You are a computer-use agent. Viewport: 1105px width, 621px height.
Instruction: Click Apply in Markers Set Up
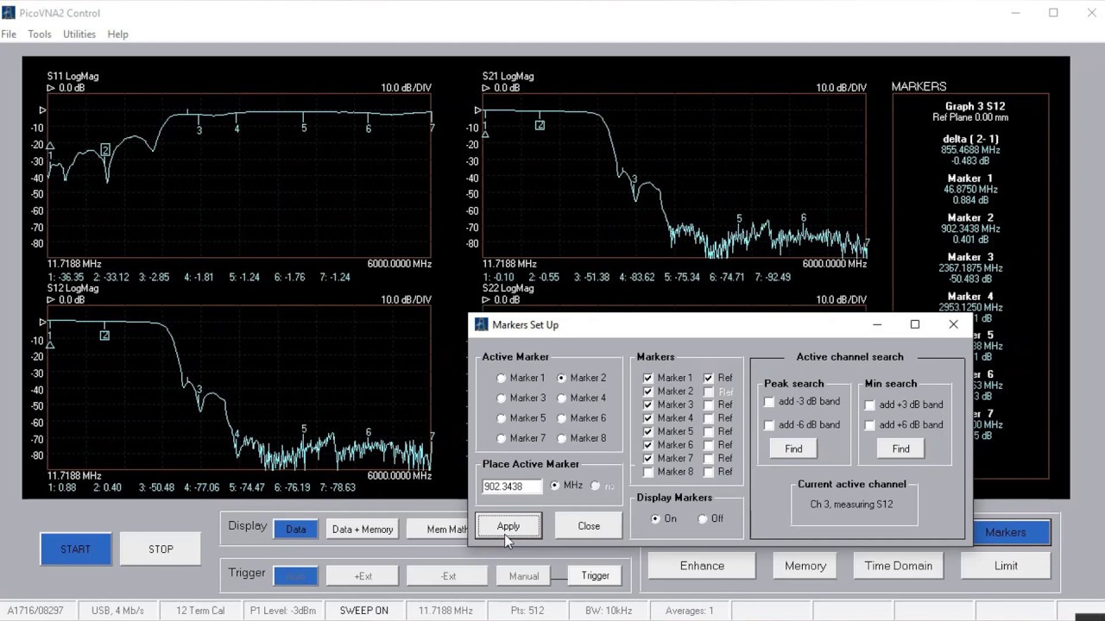click(x=508, y=526)
